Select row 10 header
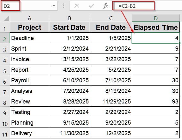 5,122
